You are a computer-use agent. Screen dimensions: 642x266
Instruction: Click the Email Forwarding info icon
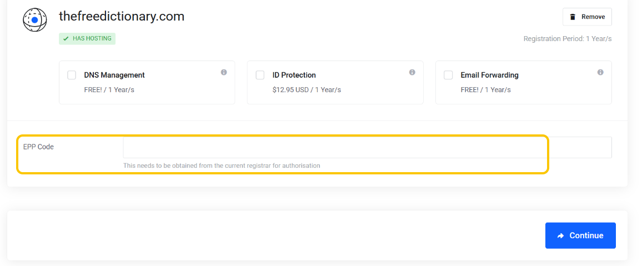tap(600, 72)
